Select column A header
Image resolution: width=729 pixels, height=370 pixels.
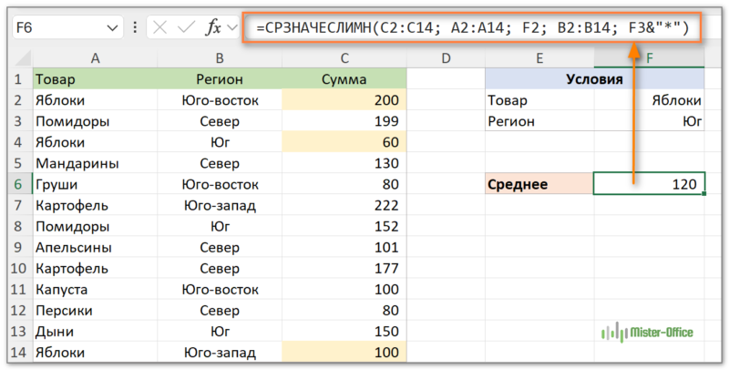pyautogui.click(x=95, y=58)
